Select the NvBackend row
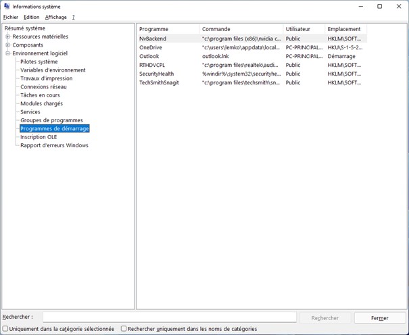 click(251, 38)
